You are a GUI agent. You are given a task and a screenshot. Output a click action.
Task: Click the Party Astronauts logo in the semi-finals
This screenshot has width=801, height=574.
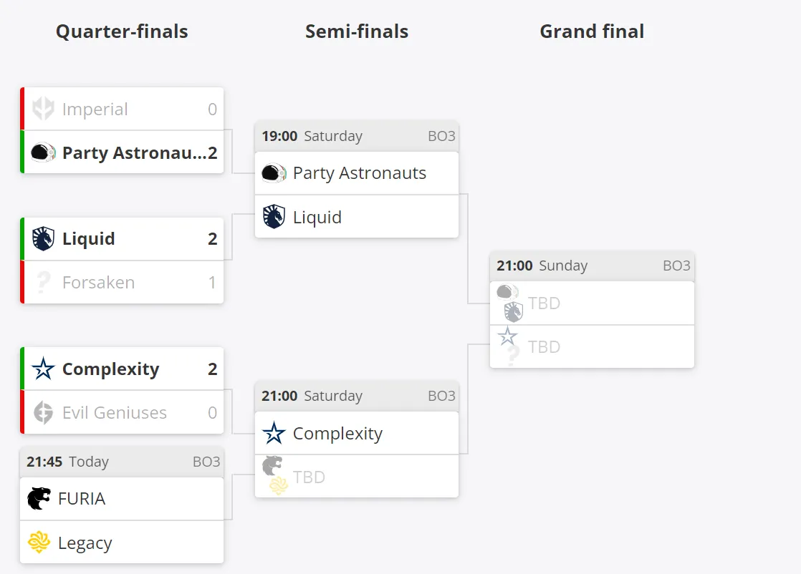[274, 173]
